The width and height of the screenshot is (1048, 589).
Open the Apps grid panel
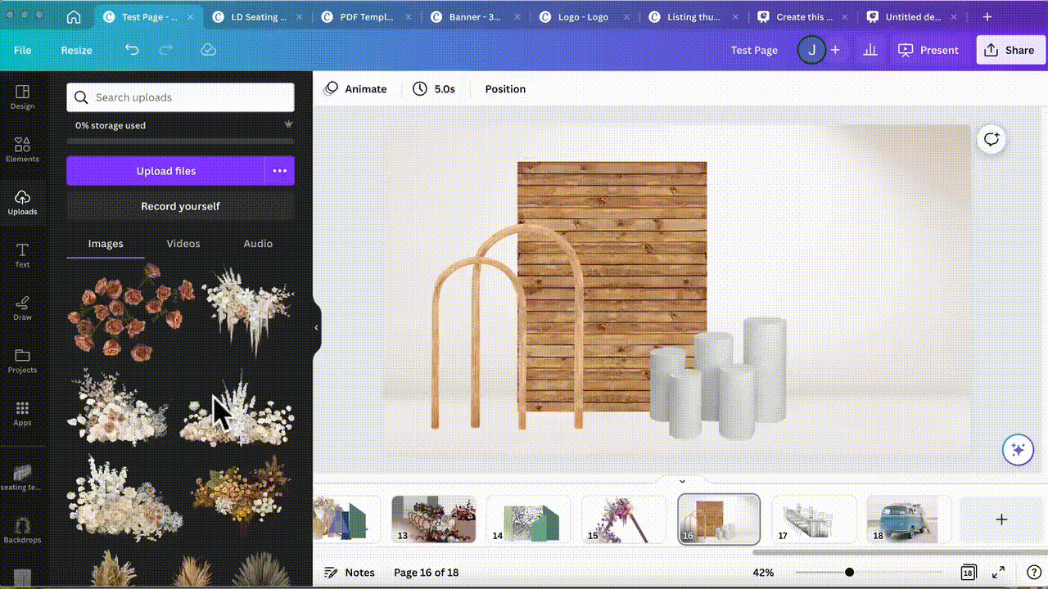(22, 413)
